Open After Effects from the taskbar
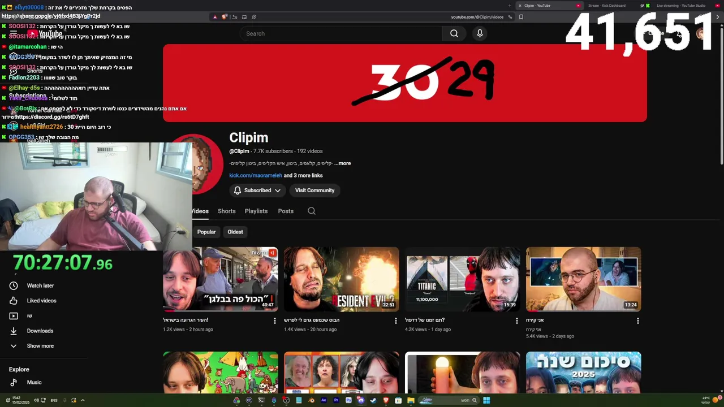Screen dimensions: 724x407 324,400
